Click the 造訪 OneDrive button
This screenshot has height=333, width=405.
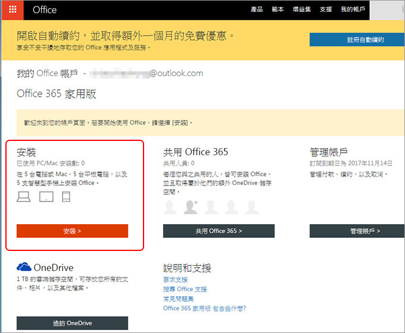tap(72, 323)
